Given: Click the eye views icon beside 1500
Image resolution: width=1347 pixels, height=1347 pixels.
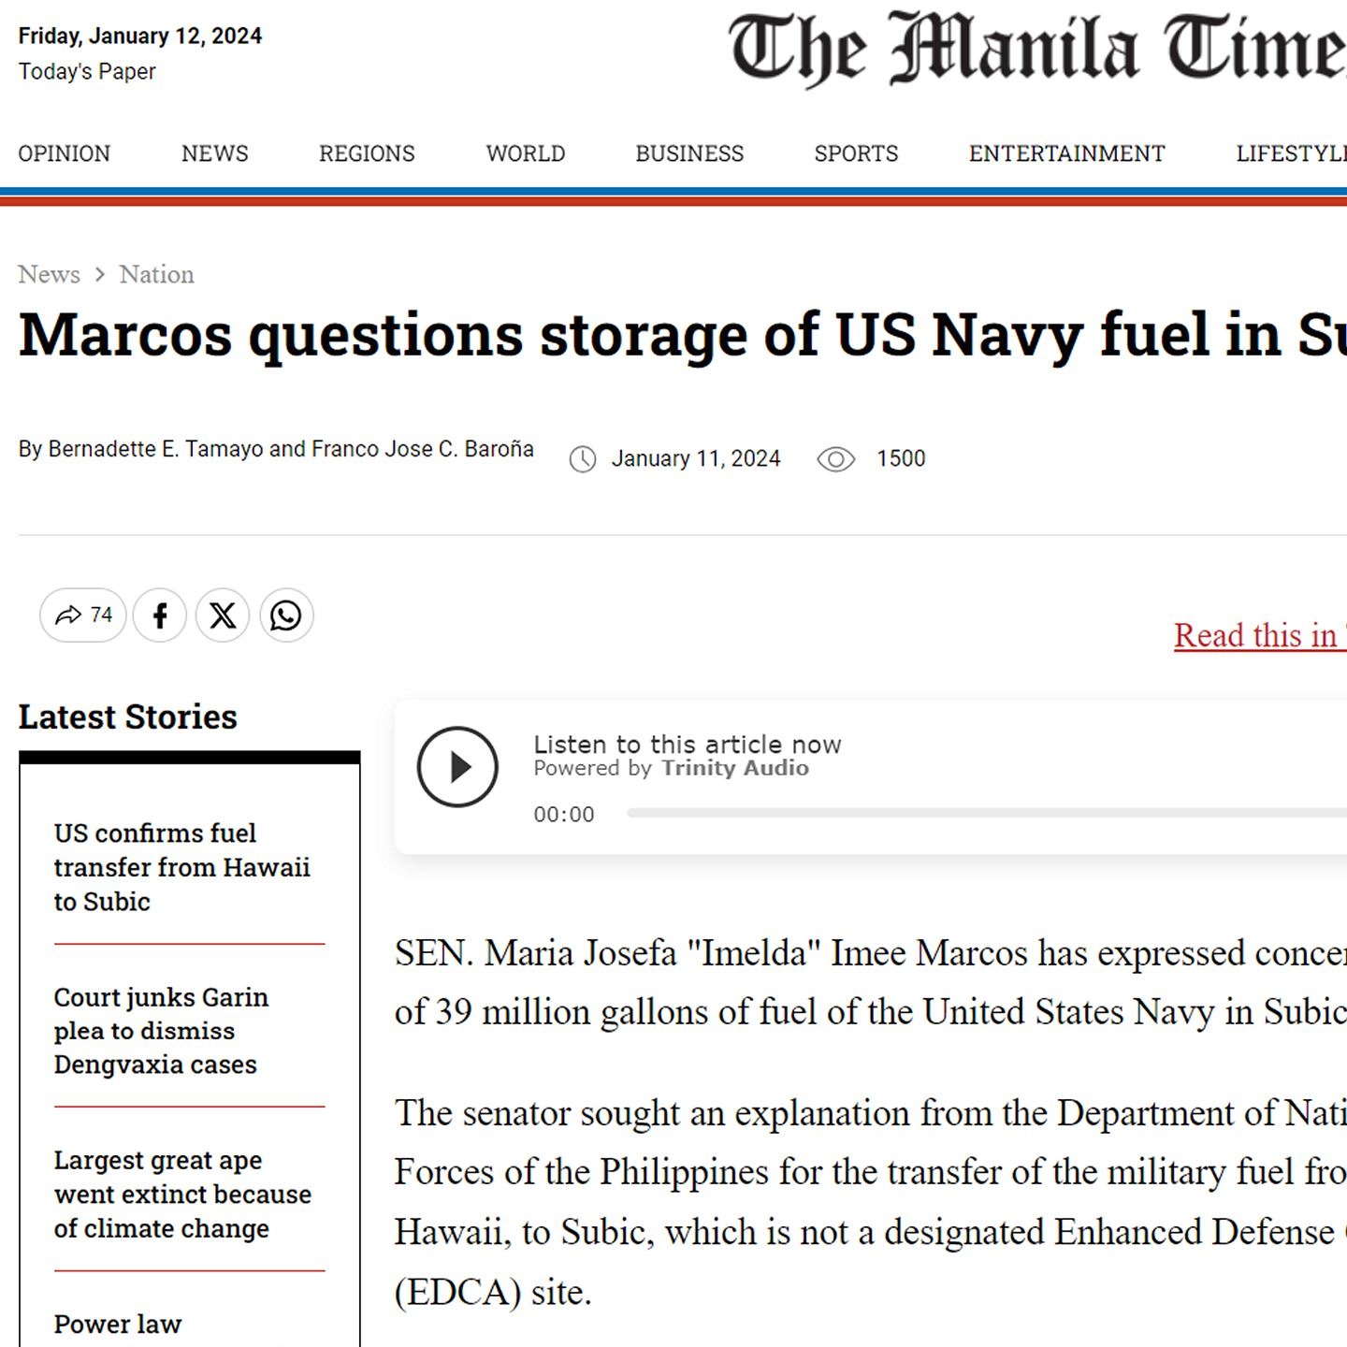Looking at the screenshot, I should 835,459.
